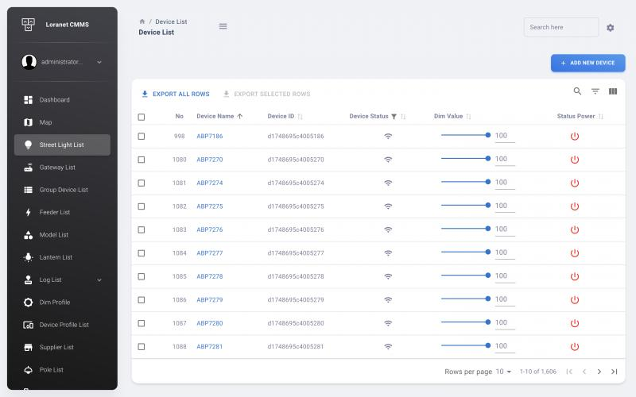Click the power icon for ABP7186
The width and height of the screenshot is (636, 397).
pos(575,137)
